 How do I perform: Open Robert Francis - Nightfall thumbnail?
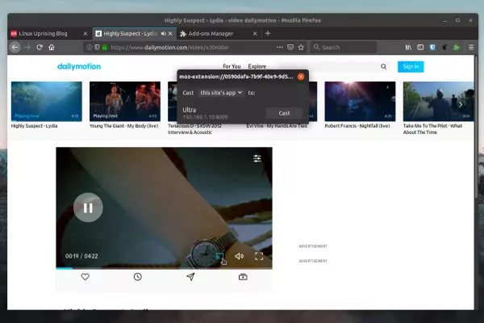pyautogui.click(x=360, y=102)
